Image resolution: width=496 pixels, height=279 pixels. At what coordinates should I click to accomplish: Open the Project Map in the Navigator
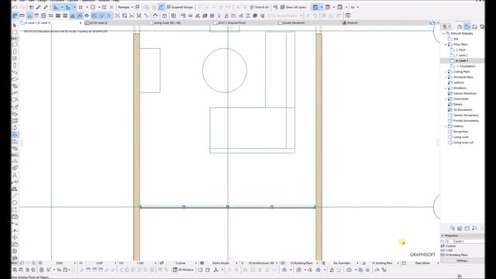[x=460, y=26]
